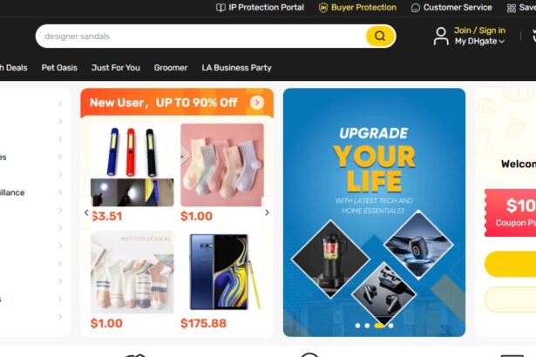The width and height of the screenshot is (536, 357).
Task: Click the Join / Sign in link
Action: tap(479, 30)
